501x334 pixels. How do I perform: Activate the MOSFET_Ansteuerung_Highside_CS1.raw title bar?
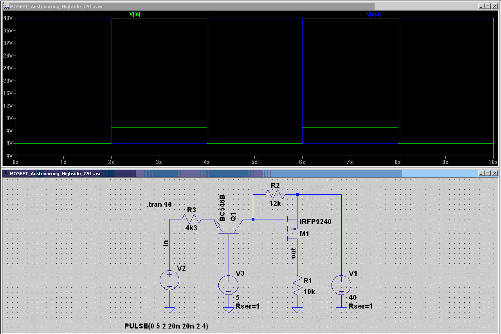click(x=250, y=6)
